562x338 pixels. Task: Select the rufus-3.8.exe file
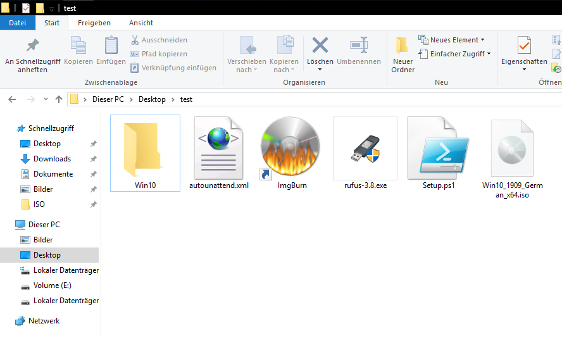pyautogui.click(x=365, y=153)
